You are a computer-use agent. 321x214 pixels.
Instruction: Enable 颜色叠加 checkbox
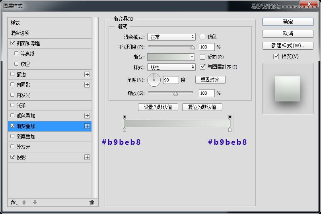(x=12, y=115)
